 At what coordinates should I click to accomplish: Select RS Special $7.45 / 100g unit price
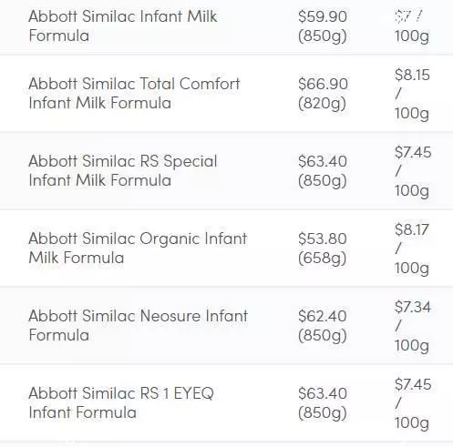413,171
